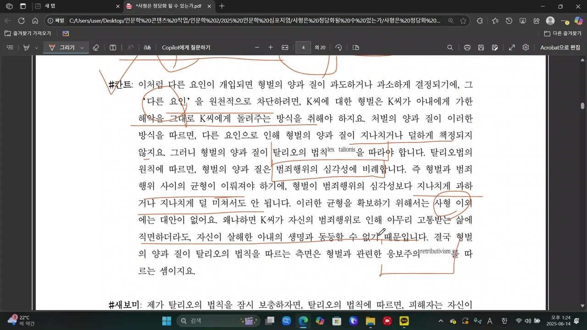This screenshot has width=587, height=330.
Task: Select the Eraser tool
Action: click(x=96, y=48)
